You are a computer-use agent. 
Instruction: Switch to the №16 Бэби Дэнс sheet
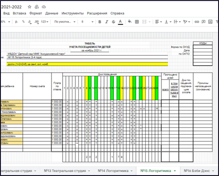click(197, 171)
